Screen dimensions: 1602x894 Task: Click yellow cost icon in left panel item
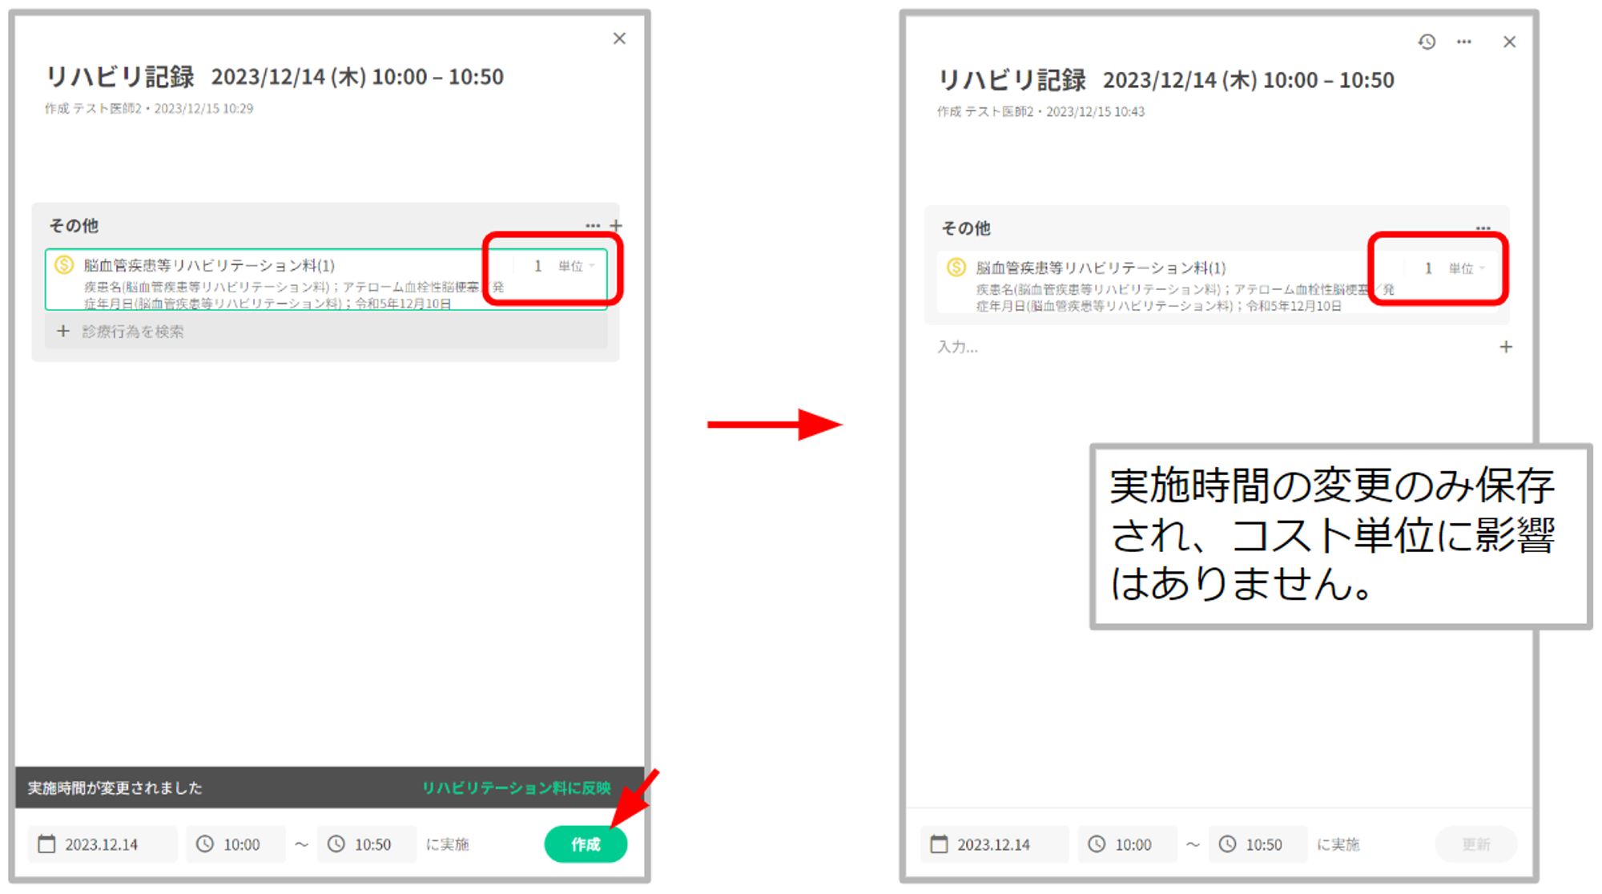(64, 265)
